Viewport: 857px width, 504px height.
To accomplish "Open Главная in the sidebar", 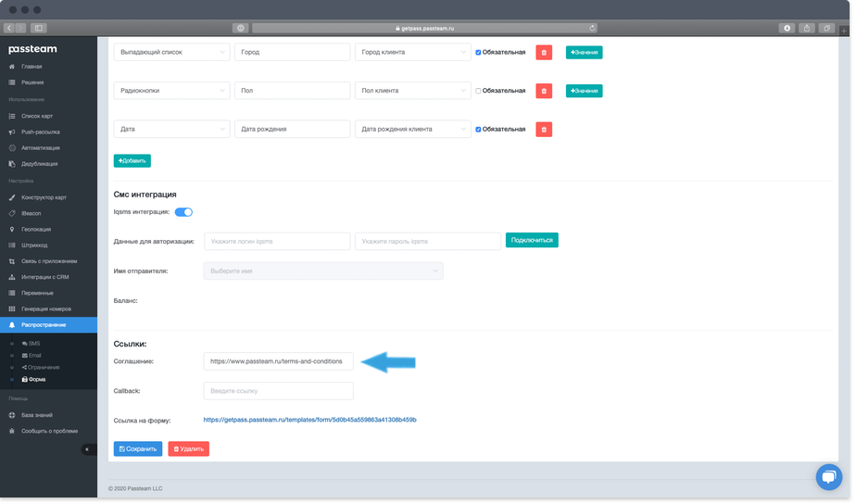I will (32, 67).
